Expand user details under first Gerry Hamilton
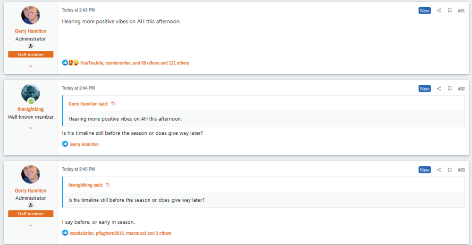 coord(31,66)
